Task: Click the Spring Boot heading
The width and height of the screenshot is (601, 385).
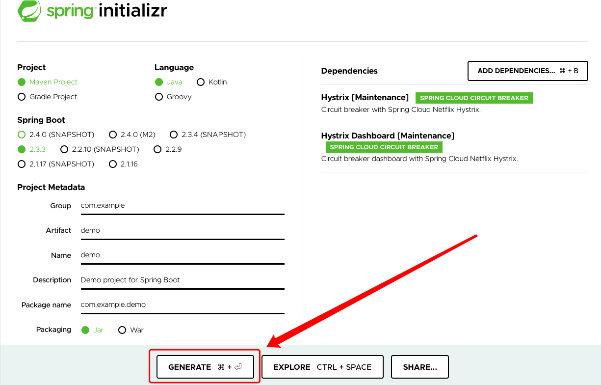Action: click(x=41, y=120)
